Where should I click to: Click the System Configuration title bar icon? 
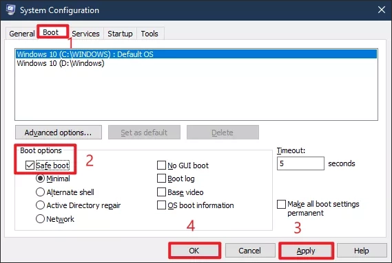coord(10,10)
